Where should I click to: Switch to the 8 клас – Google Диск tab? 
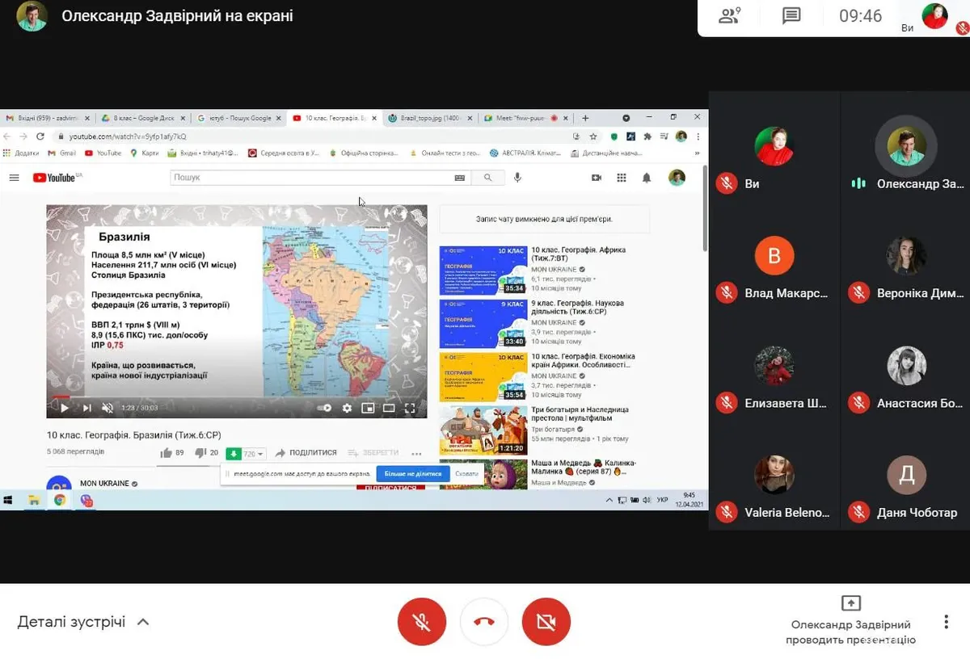tap(144, 118)
